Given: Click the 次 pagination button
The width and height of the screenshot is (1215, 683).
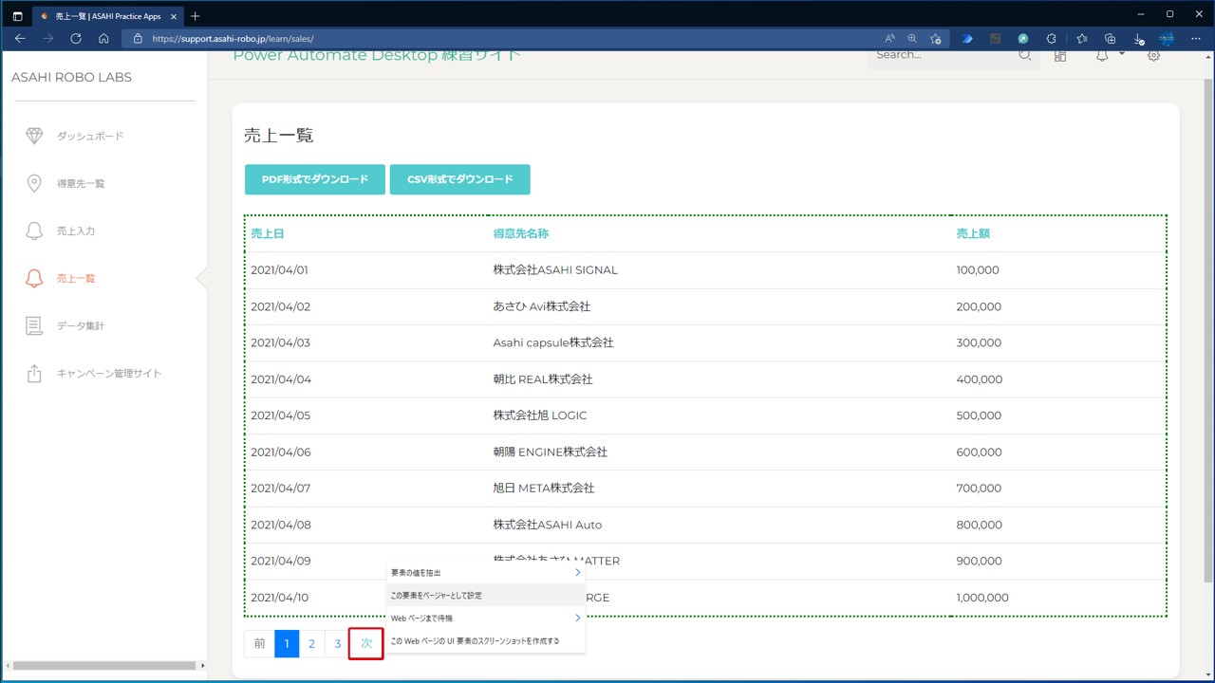Looking at the screenshot, I should [366, 644].
